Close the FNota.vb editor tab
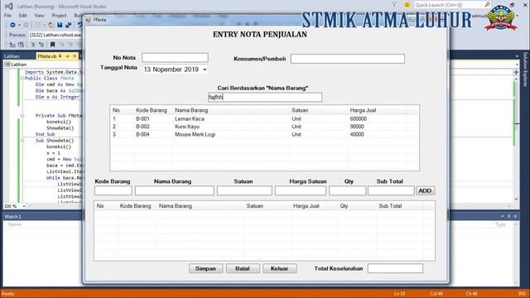 tap(75, 56)
